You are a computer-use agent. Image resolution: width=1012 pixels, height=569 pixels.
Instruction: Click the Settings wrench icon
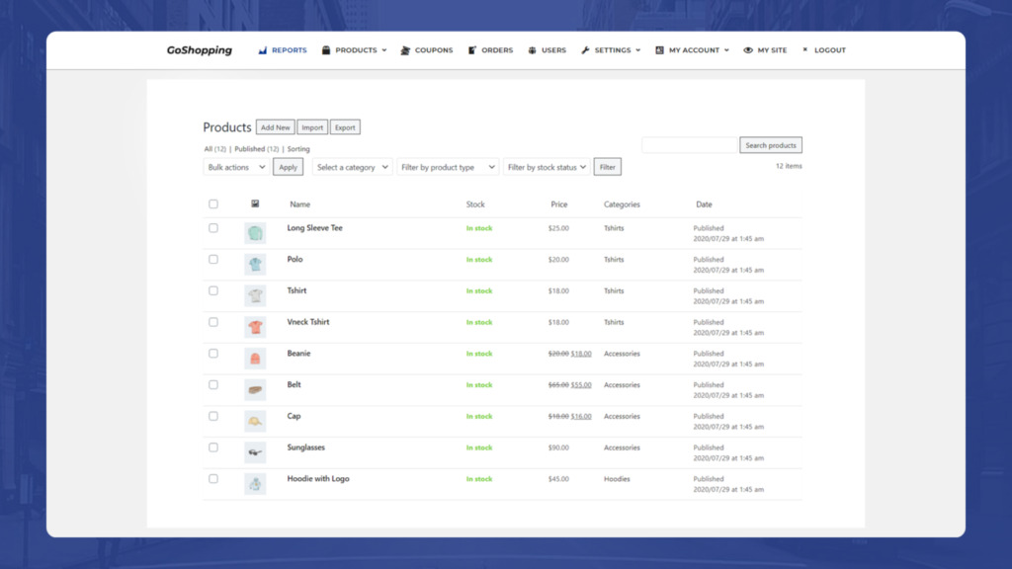pyautogui.click(x=585, y=50)
